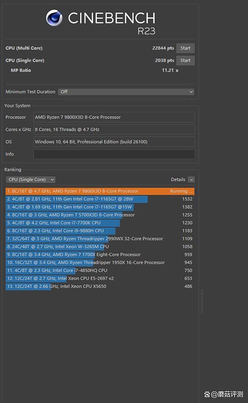This screenshot has height=403, width=248.
Task: Select the Core i7-7700K ranking row
Action: tap(100, 223)
